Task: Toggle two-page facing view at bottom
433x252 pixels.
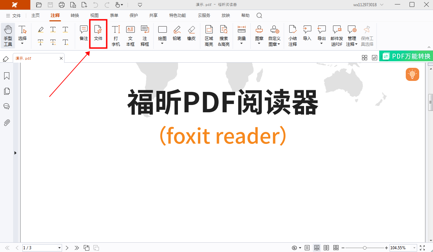Action: coord(326,248)
